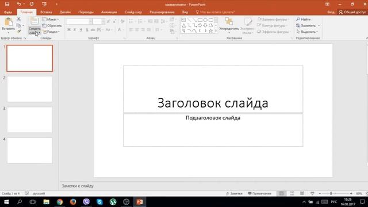368x207 pixels.
Task: Start the slideshow from the status bar icon
Action: (x=312, y=193)
